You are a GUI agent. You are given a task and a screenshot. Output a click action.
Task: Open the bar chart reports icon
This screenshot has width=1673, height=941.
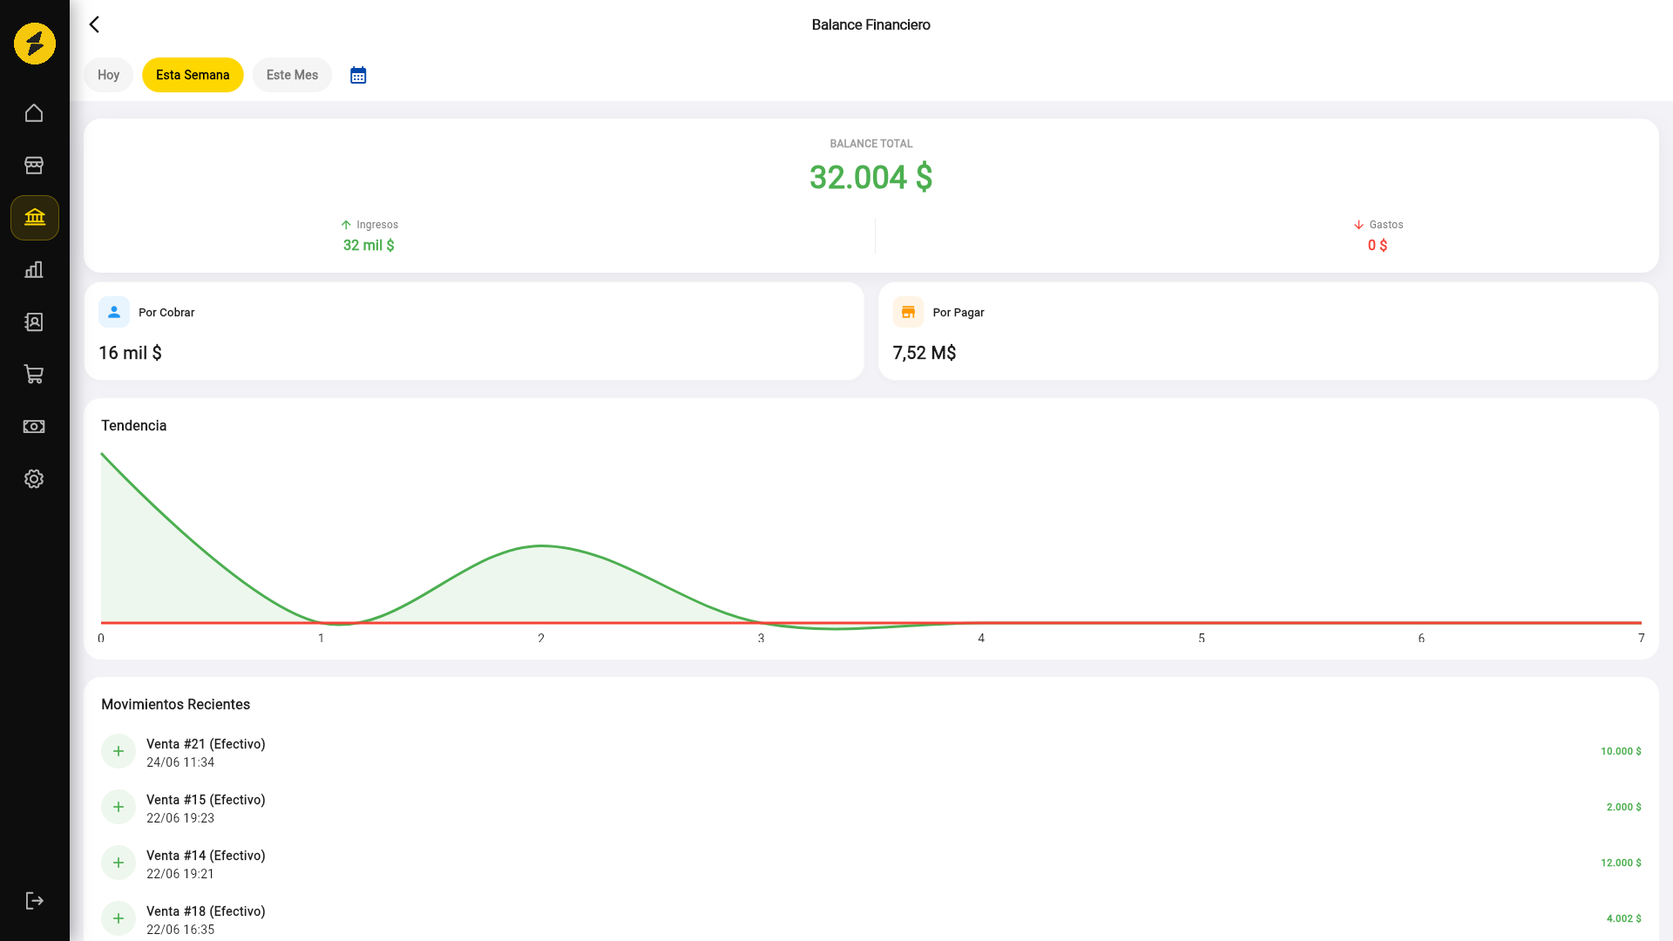click(x=34, y=270)
